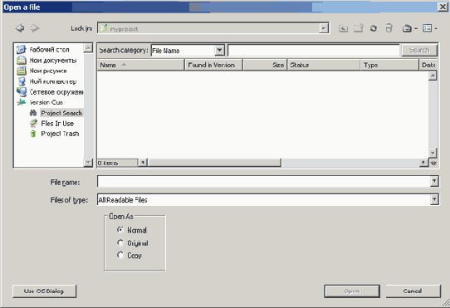Click the Refresh icon in toolbar
Image resolution: width=450 pixels, height=308 pixels.
coord(374,28)
